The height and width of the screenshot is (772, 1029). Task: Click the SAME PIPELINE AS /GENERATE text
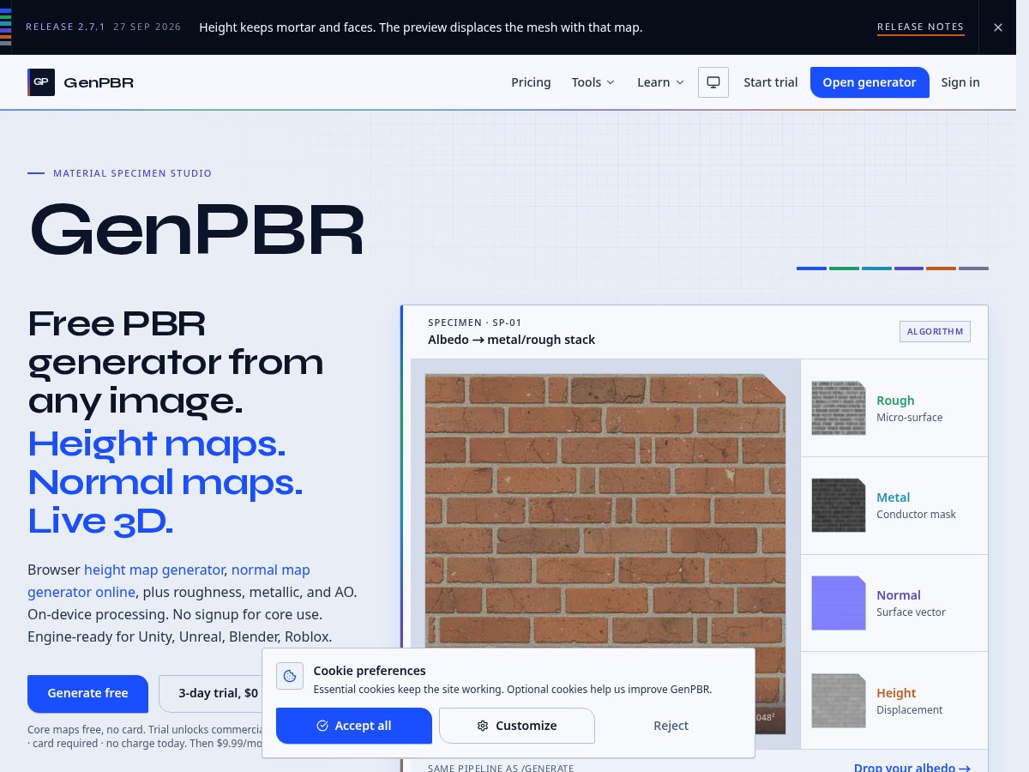coord(501,768)
